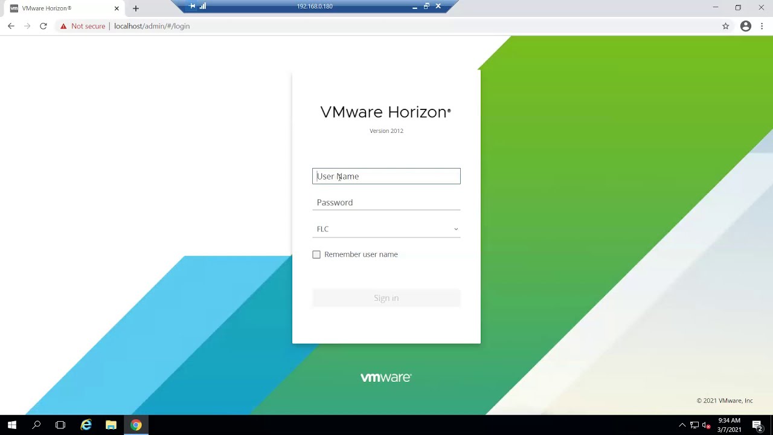Click the Sign in button

(386, 298)
